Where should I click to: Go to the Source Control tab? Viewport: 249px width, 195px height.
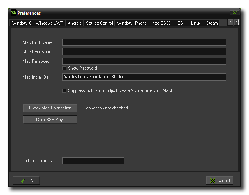pyautogui.click(x=99, y=23)
